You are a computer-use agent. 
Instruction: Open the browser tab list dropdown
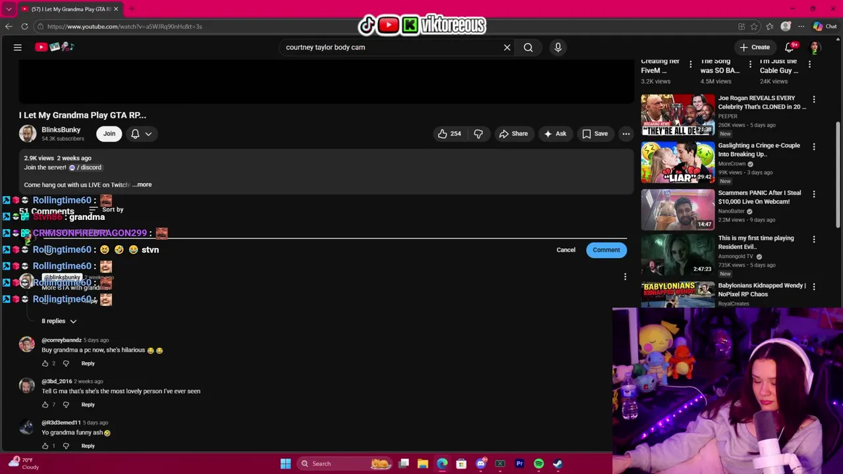[x=9, y=9]
